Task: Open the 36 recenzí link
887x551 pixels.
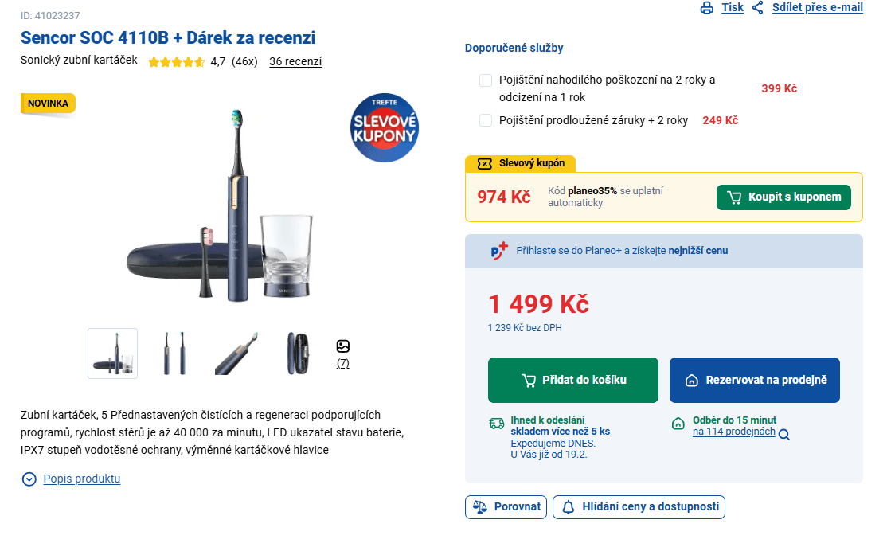Action: [295, 61]
